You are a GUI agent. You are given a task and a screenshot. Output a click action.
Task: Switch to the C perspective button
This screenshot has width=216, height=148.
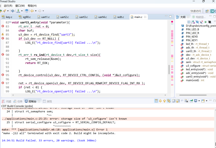coord(213,11)
